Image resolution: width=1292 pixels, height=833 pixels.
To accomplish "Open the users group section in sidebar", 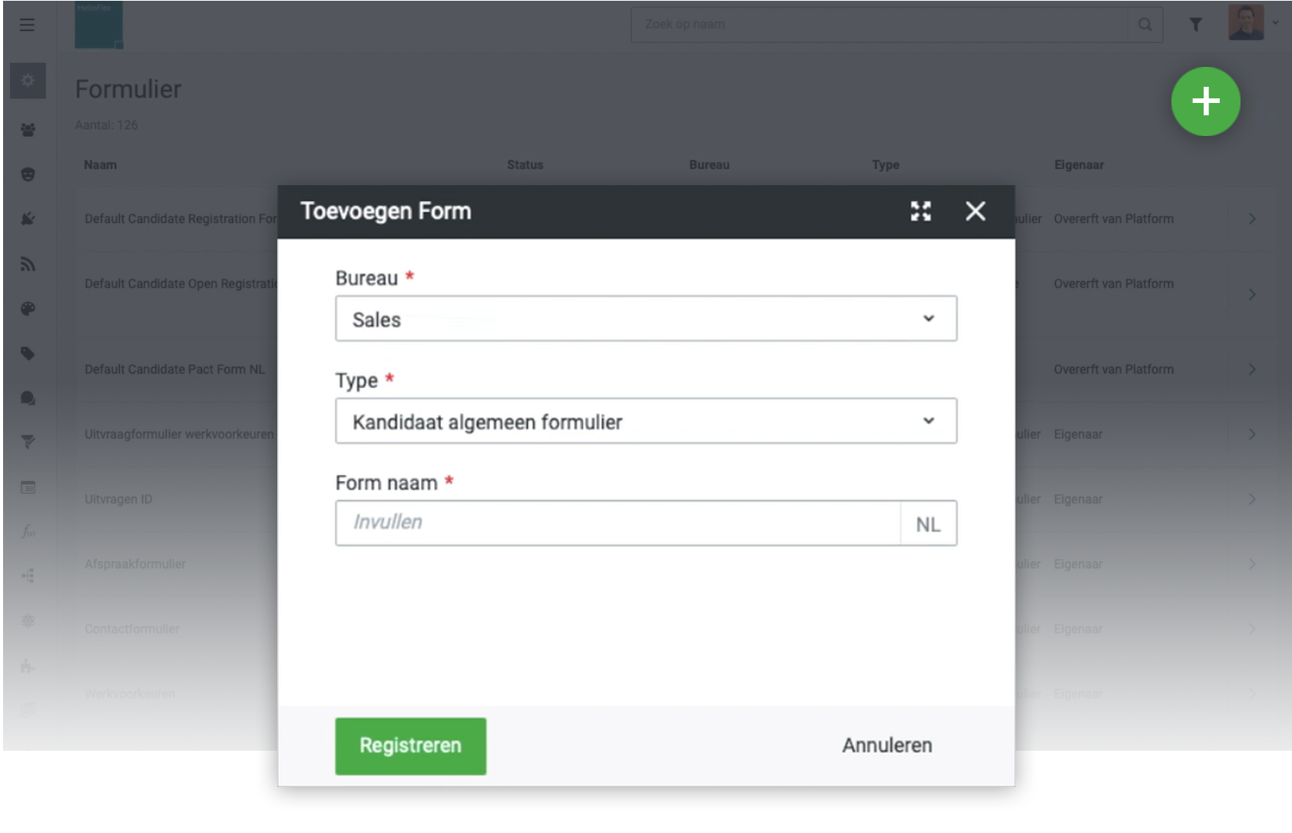I will coord(28,129).
